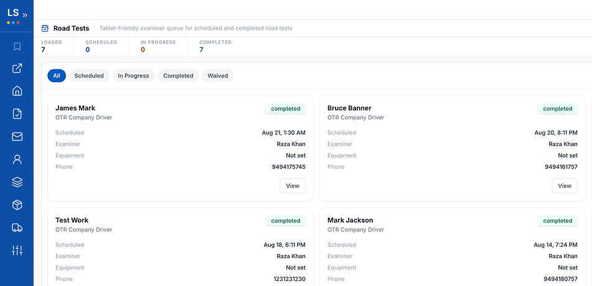
Task: Open the bookmark icon in sidebar
Action: pyautogui.click(x=17, y=47)
